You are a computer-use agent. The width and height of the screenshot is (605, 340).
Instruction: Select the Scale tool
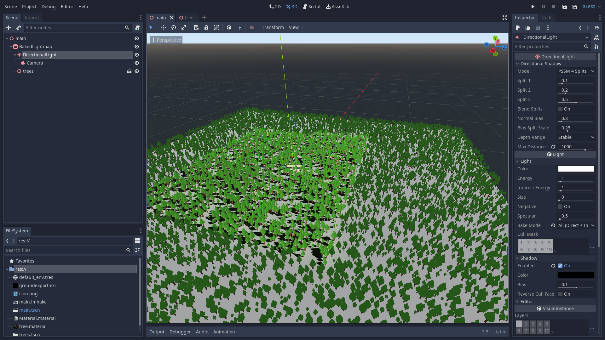pos(184,27)
